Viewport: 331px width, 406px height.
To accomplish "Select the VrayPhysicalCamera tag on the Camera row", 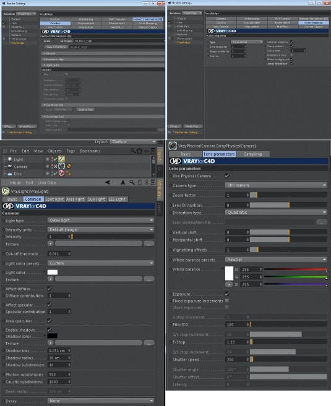I will (x=61, y=166).
